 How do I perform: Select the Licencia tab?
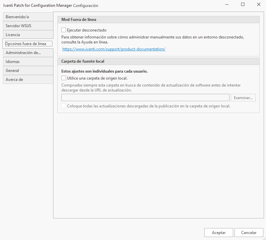28,34
